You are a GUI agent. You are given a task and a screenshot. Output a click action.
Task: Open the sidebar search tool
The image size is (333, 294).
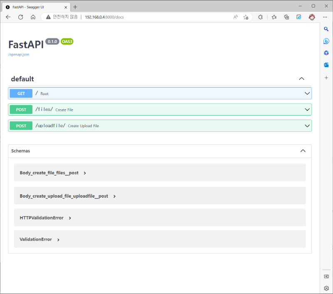326,29
